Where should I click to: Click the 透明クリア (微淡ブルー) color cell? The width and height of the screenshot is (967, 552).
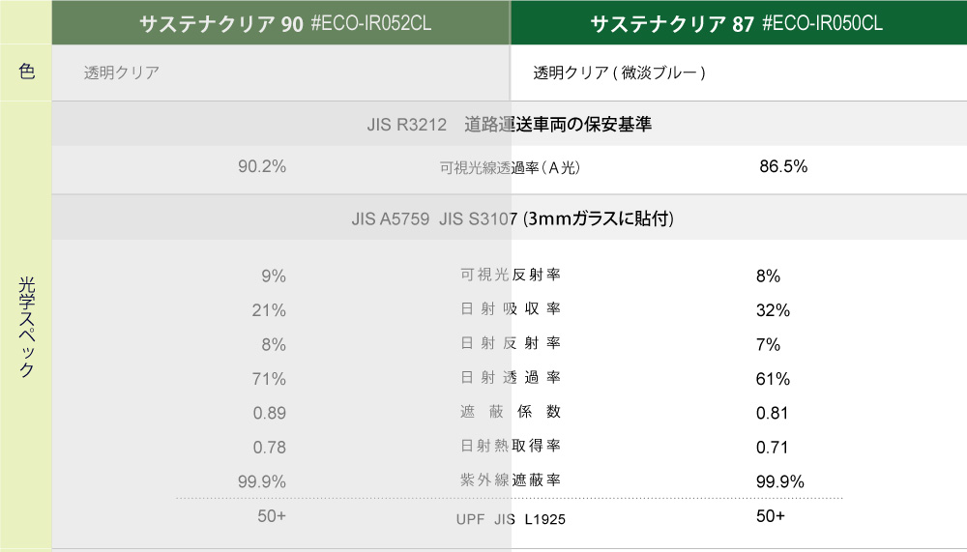(x=619, y=73)
